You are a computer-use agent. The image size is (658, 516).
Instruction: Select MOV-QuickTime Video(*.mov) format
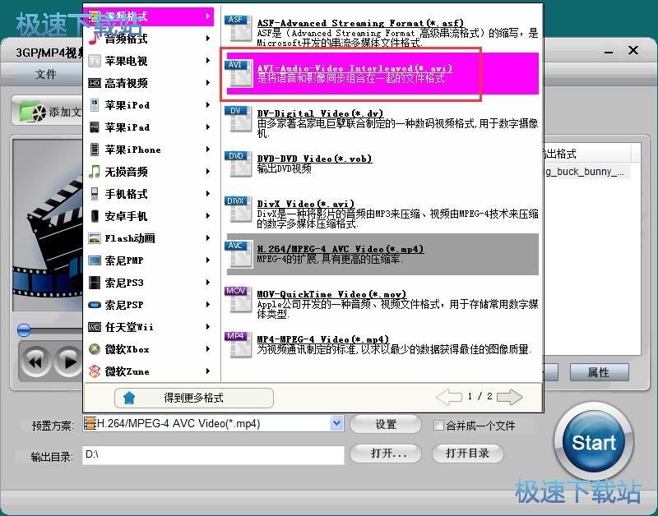[382, 299]
